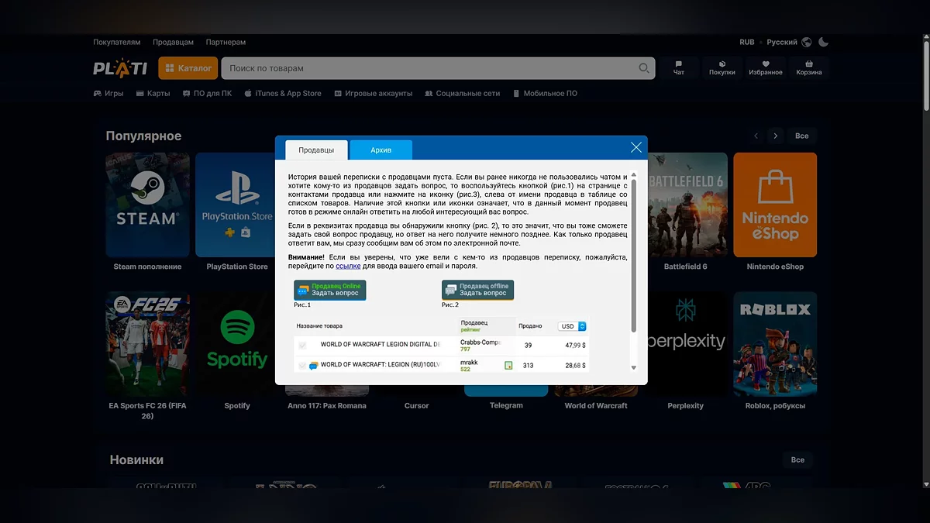Open the RUB currency selector
Image resolution: width=930 pixels, height=523 pixels.
747,42
